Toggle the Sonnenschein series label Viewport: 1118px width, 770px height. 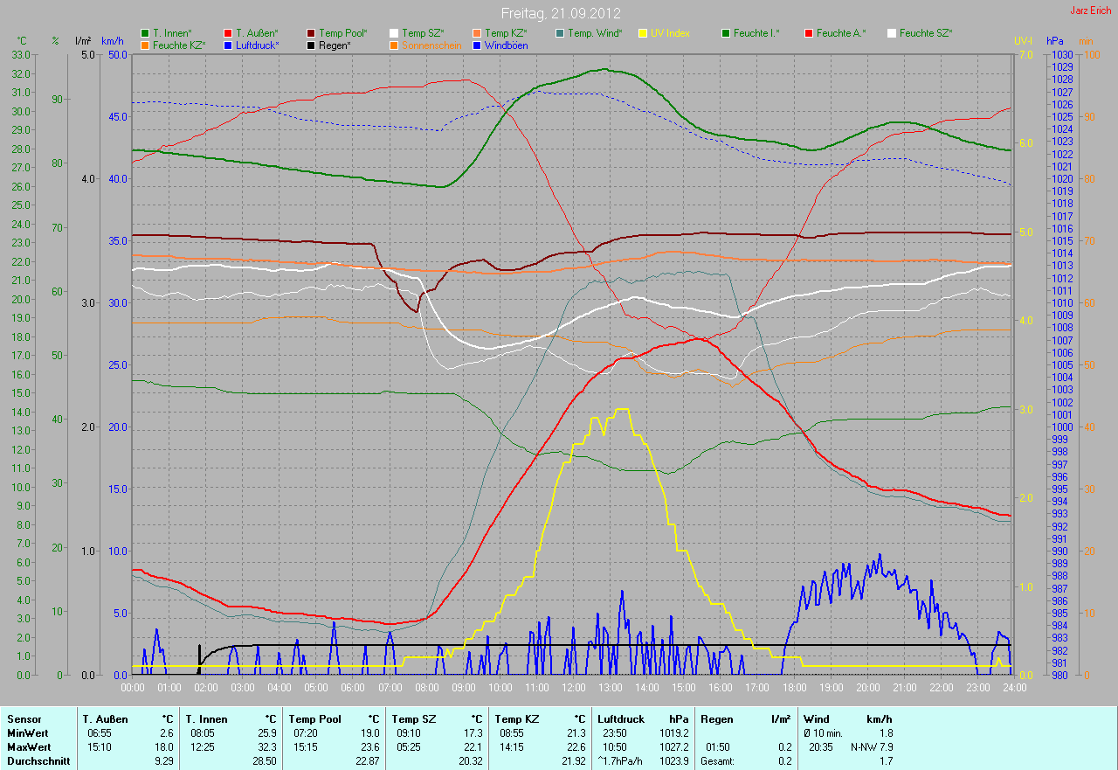pyautogui.click(x=429, y=45)
